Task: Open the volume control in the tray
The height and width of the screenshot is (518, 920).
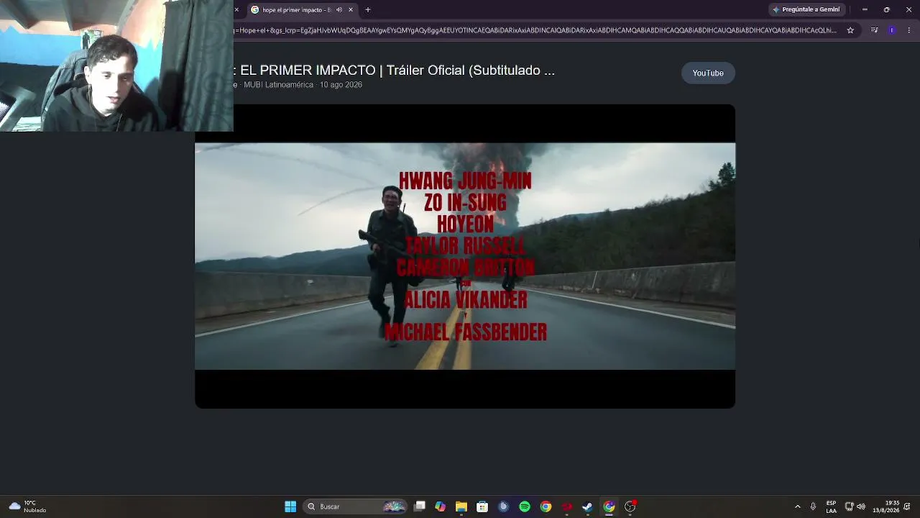Action: (861, 506)
